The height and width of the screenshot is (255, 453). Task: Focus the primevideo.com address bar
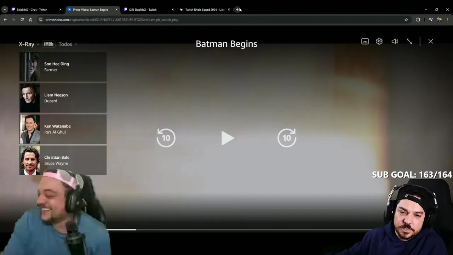(x=223, y=20)
